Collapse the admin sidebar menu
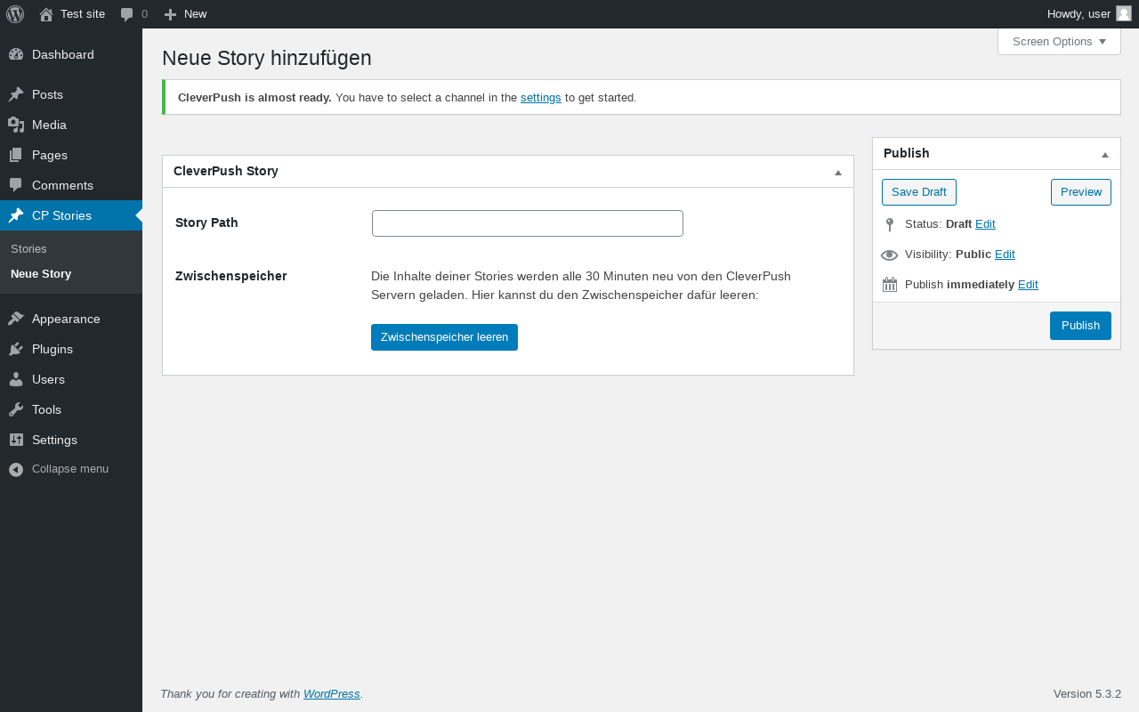This screenshot has width=1139, height=712. pyautogui.click(x=59, y=469)
